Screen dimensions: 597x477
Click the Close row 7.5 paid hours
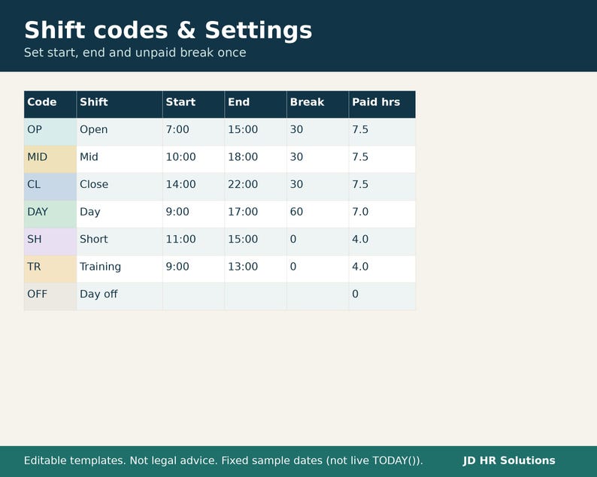(382, 186)
